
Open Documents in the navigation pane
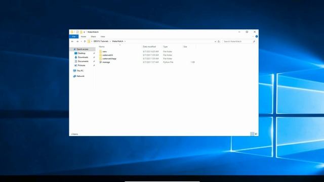coord(83,61)
